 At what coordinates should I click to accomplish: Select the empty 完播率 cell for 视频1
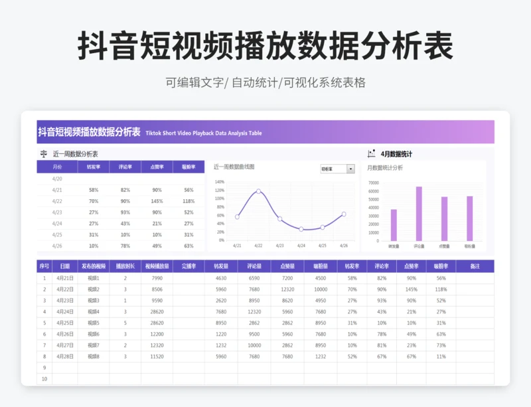189,278
